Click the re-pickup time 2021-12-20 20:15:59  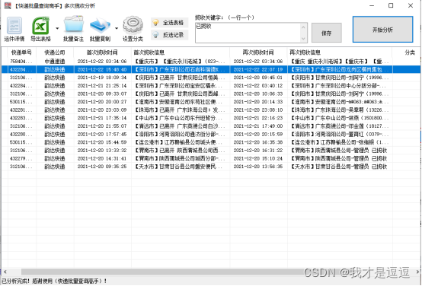(258, 134)
